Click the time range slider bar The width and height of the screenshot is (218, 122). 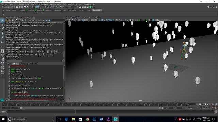(x=92, y=108)
